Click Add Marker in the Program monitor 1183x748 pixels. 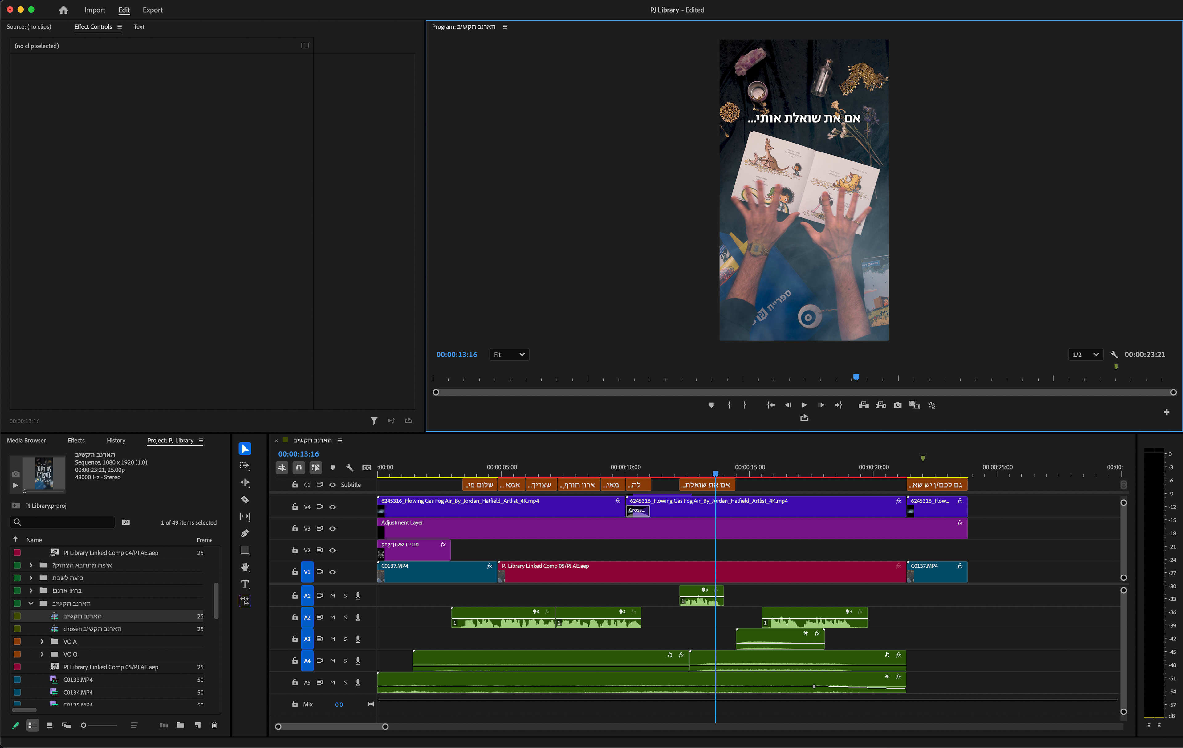click(711, 405)
